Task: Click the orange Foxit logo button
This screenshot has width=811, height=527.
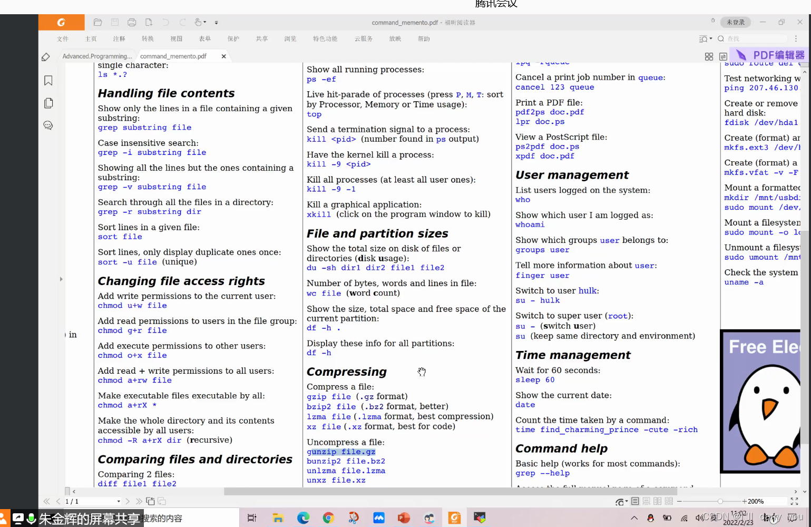Action: pyautogui.click(x=61, y=22)
